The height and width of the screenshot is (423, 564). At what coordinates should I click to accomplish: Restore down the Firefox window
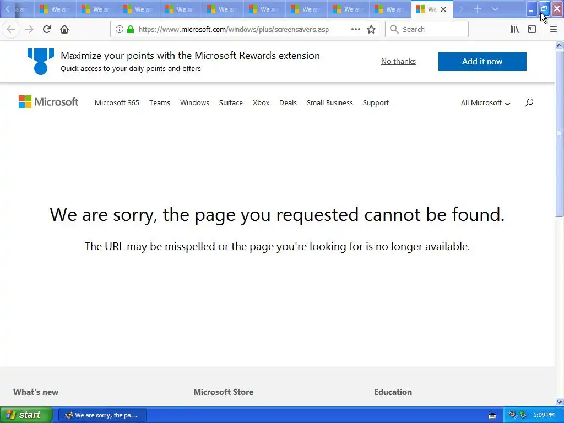tap(544, 9)
